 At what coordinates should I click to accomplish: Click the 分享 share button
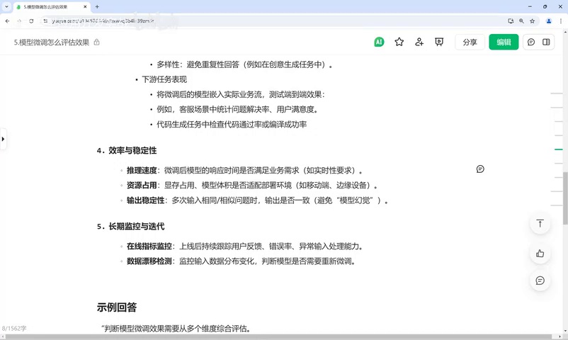[x=470, y=42]
